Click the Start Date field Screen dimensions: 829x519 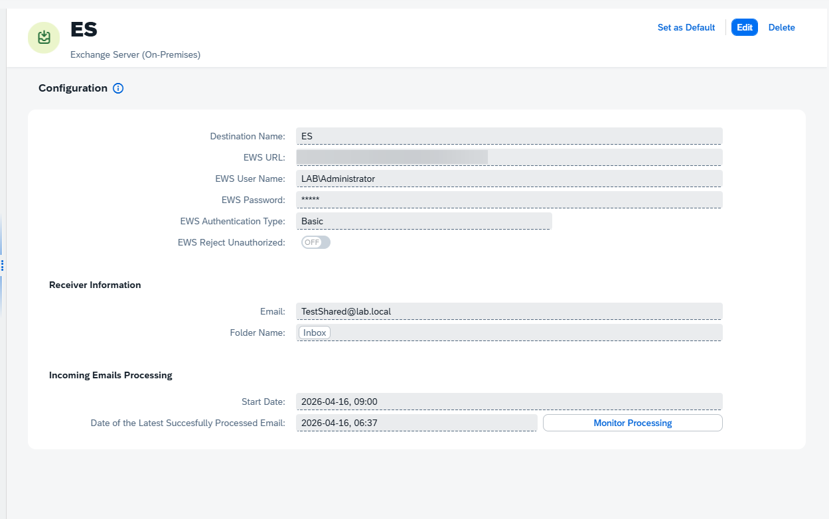click(x=509, y=402)
